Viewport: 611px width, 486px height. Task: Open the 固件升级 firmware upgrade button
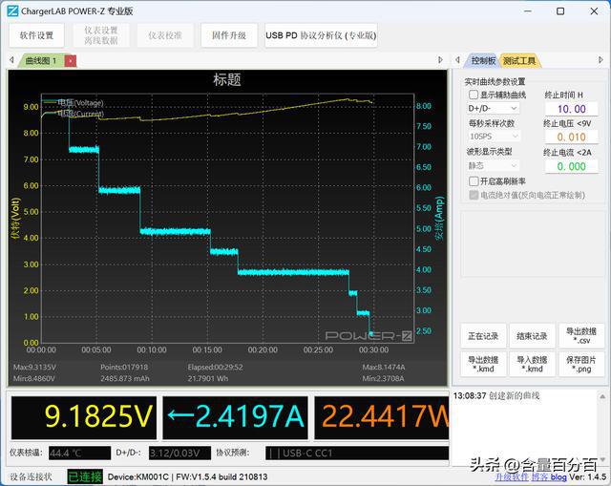229,35
